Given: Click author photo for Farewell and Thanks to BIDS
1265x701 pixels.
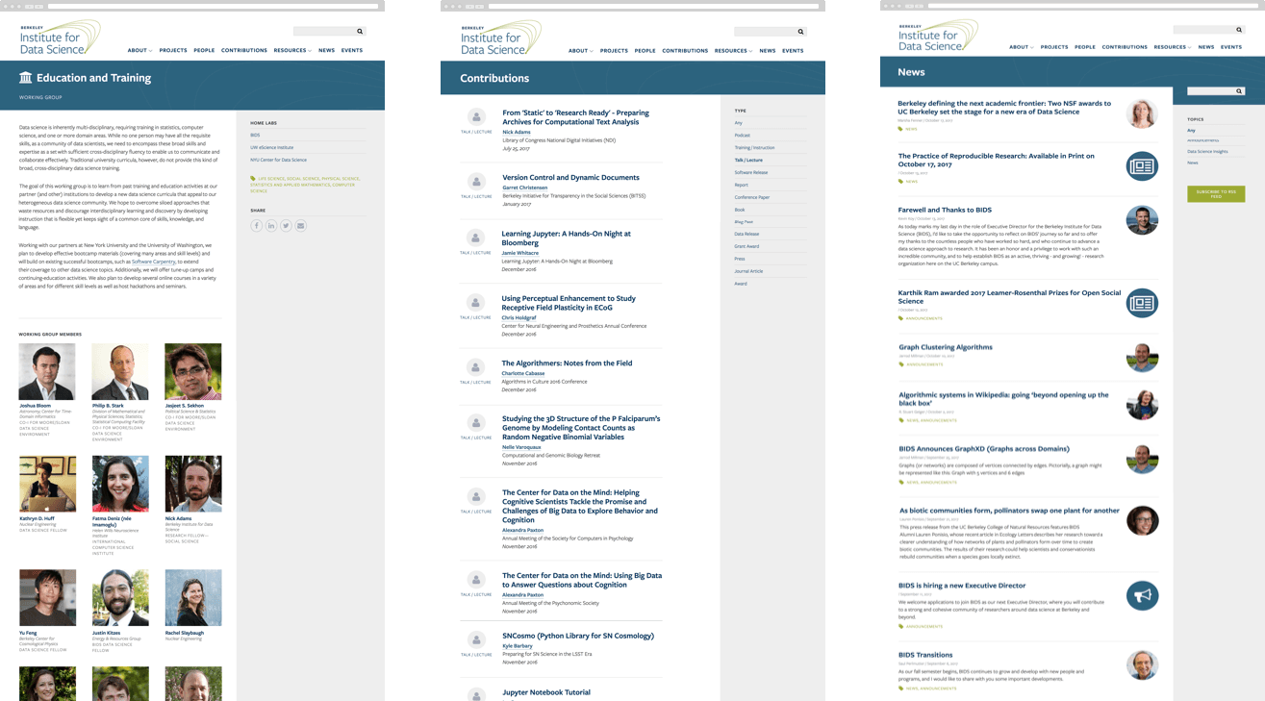Looking at the screenshot, I should (1143, 220).
